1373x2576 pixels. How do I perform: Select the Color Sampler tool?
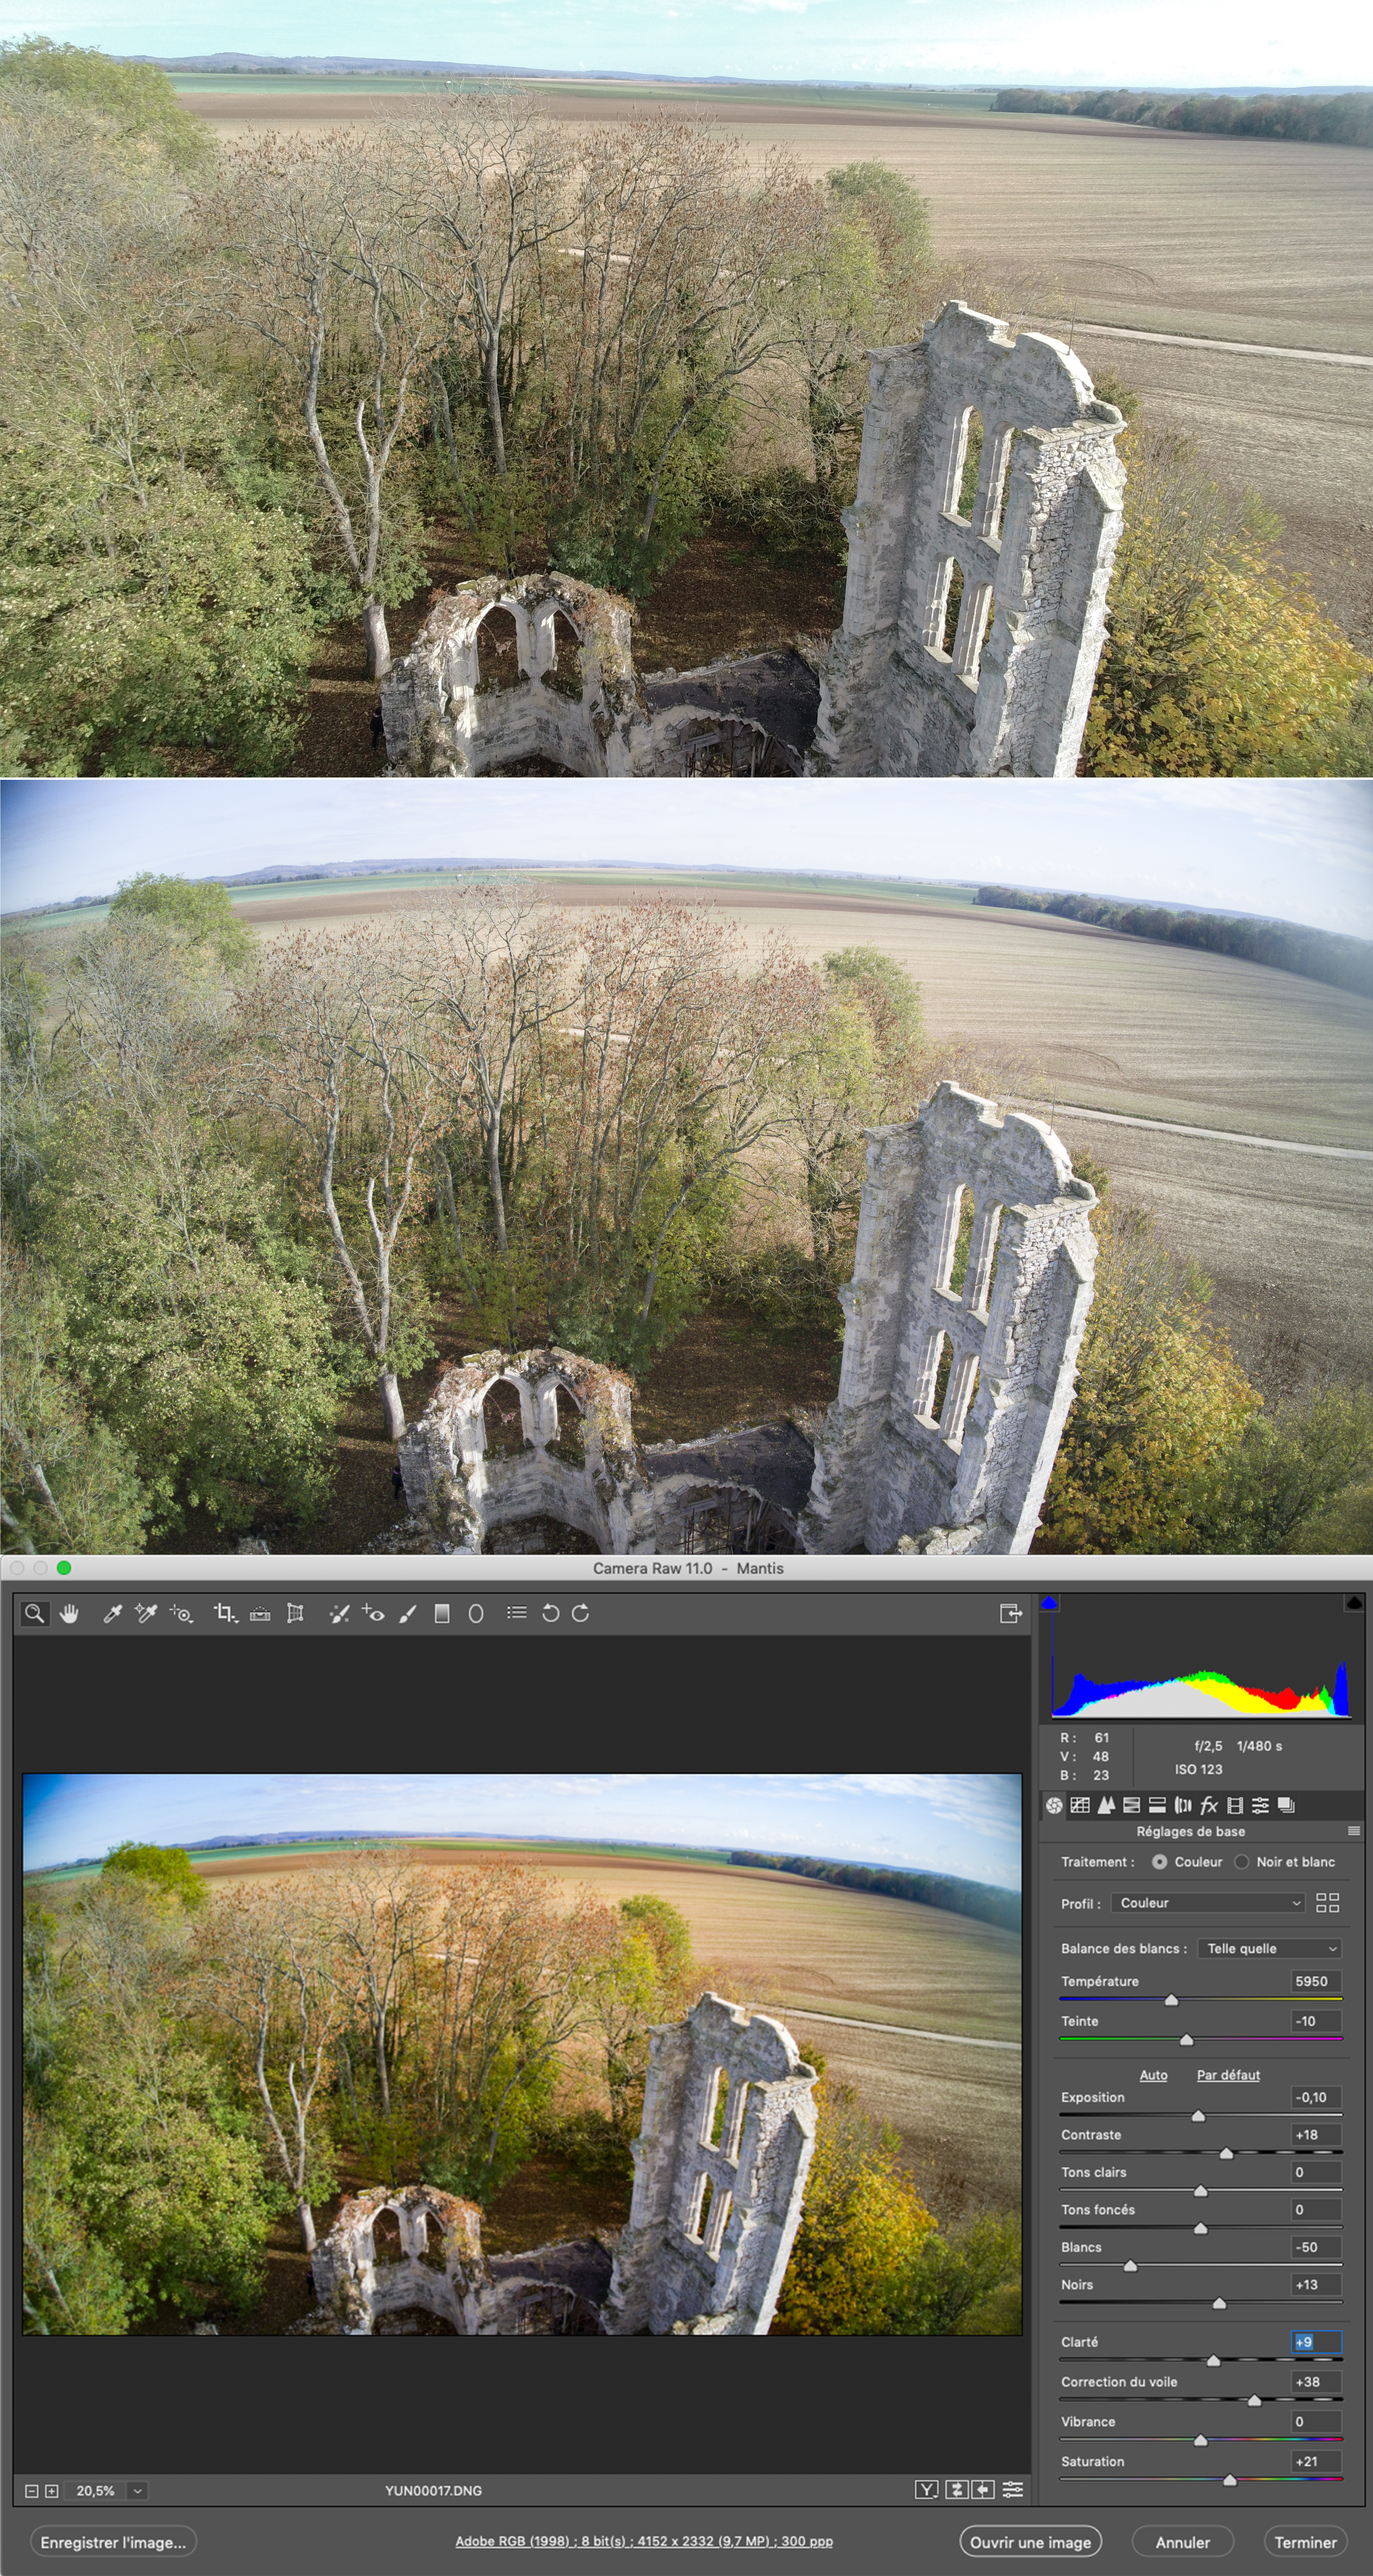point(146,1613)
